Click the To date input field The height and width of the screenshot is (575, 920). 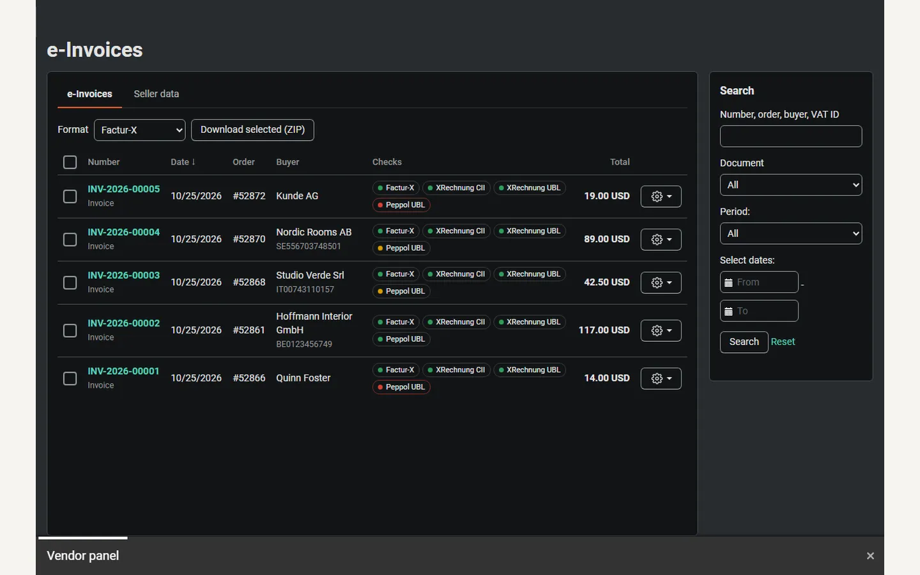[x=759, y=311]
